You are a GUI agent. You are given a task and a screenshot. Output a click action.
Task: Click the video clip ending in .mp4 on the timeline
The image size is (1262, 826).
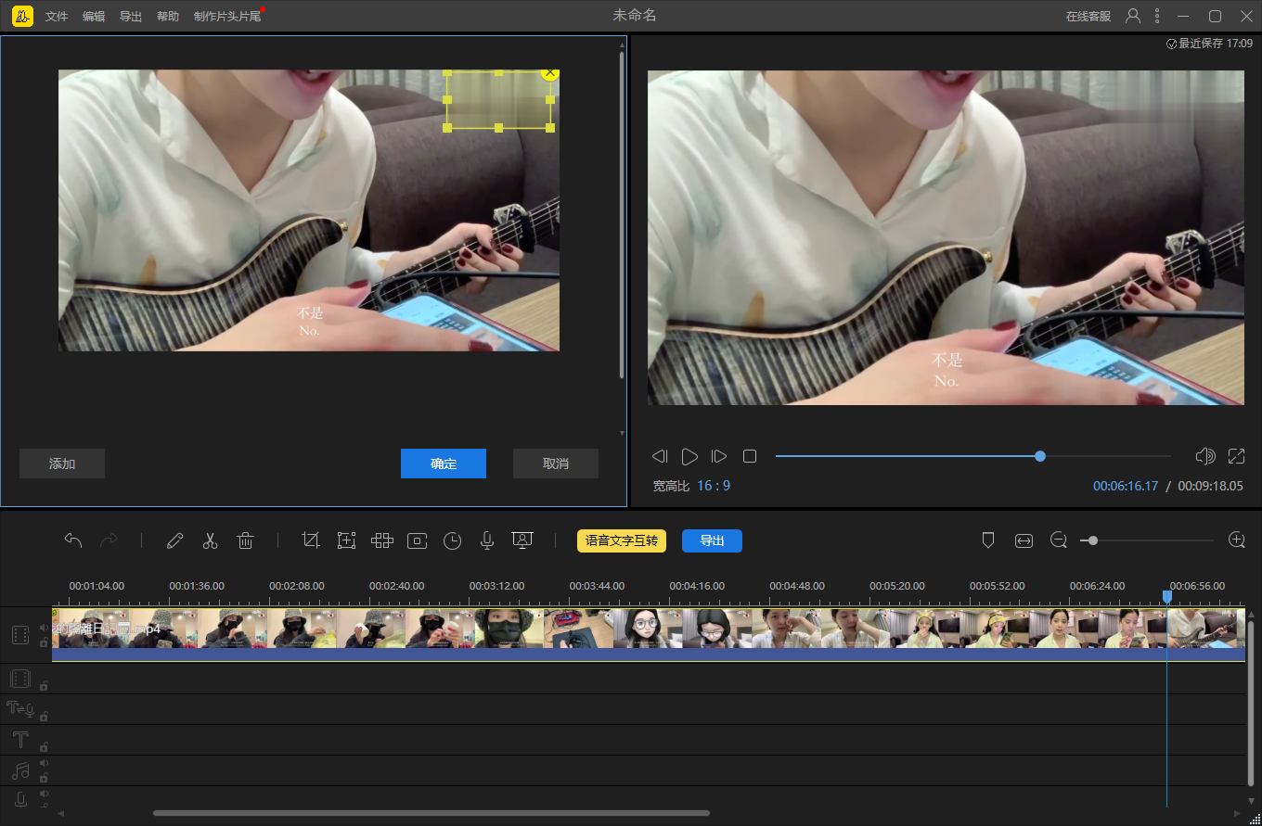click(649, 635)
